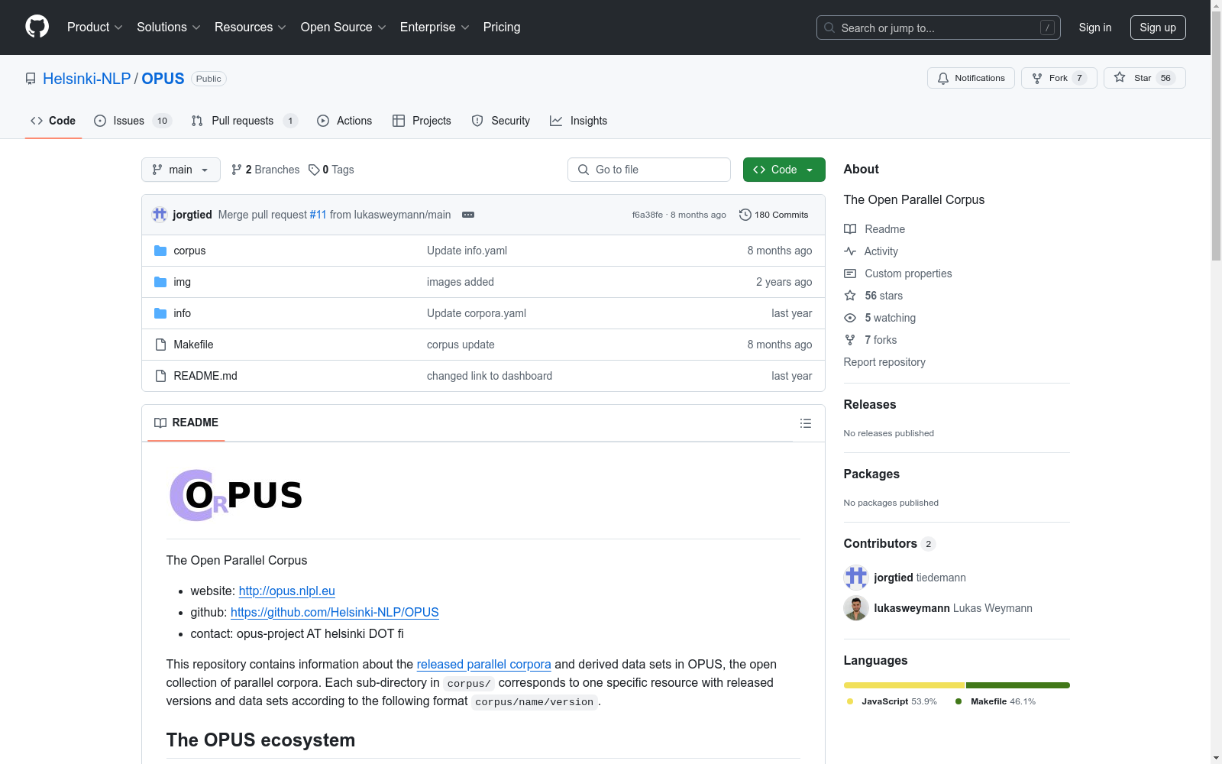
Task: Click jorgtied contributor avatar in sidebar
Action: (856, 578)
